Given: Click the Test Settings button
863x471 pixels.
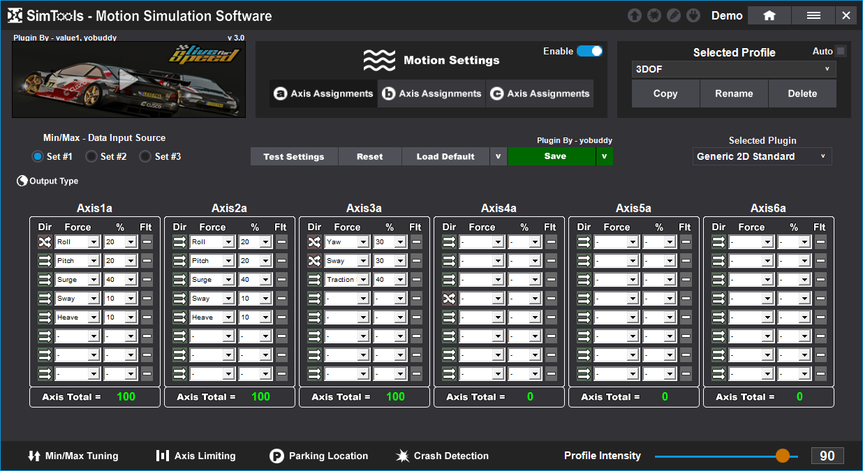Looking at the screenshot, I should (x=294, y=156).
